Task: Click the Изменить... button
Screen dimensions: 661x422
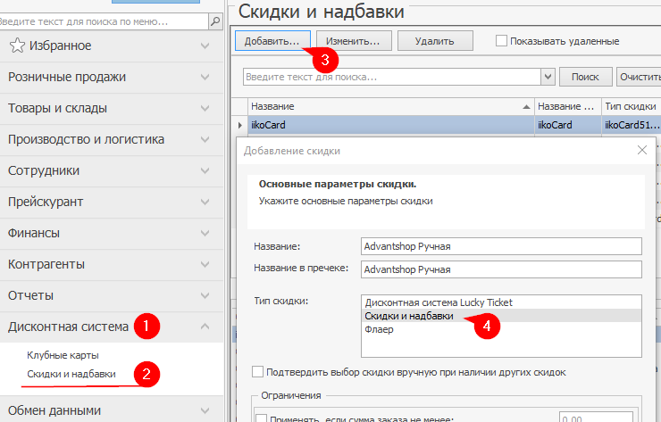Action: coord(353,41)
